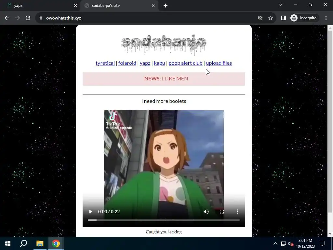This screenshot has height=250, width=333.
Task: Close the sodabanjo's site tab
Action: click(x=153, y=6)
